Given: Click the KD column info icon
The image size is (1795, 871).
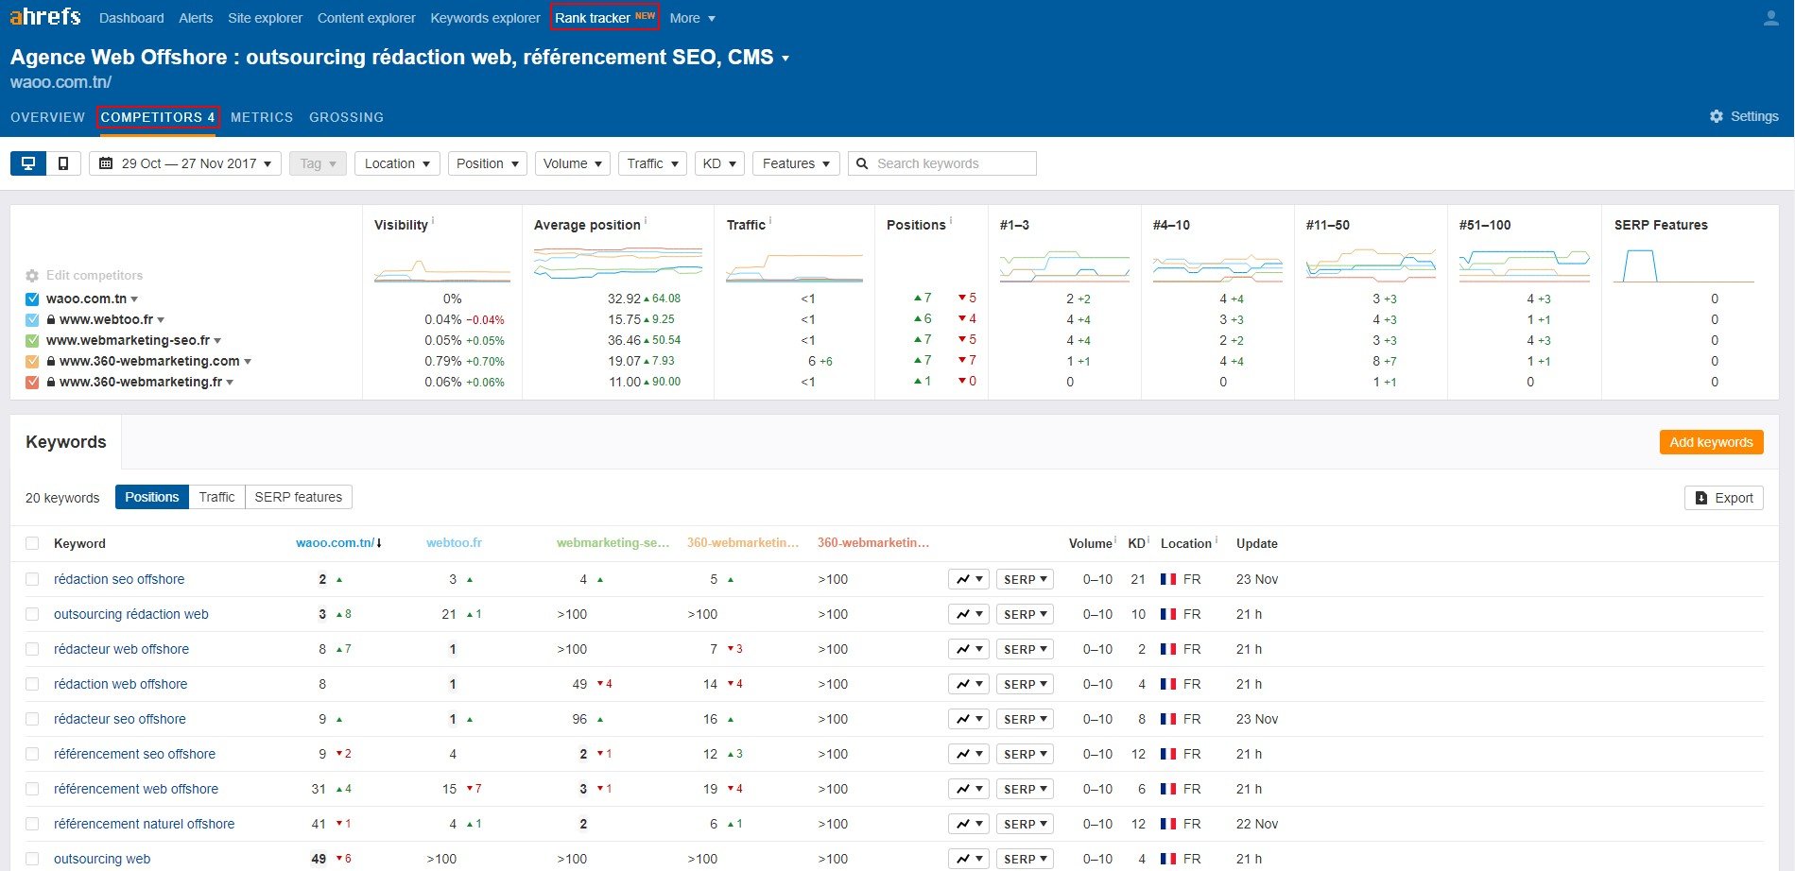Looking at the screenshot, I should [1148, 540].
